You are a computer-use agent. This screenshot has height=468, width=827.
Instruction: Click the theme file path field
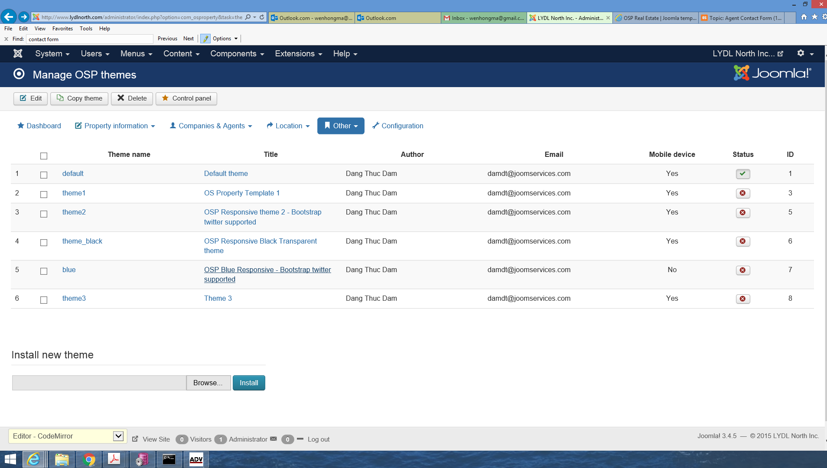tap(99, 383)
